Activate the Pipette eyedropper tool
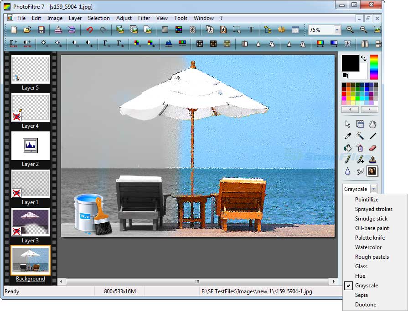 click(348, 135)
